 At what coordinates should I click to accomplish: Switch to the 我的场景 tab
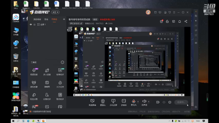coord(37,19)
